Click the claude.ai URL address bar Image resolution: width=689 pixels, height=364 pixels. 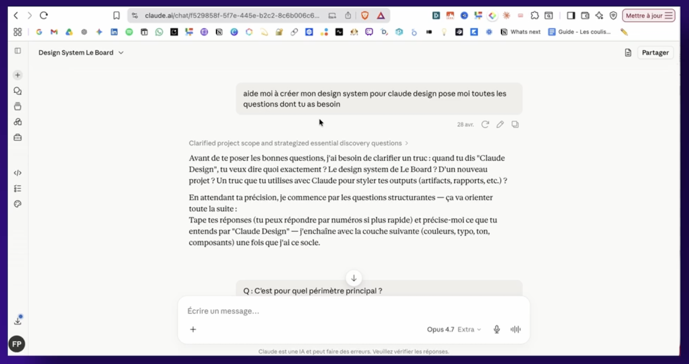coord(232,15)
